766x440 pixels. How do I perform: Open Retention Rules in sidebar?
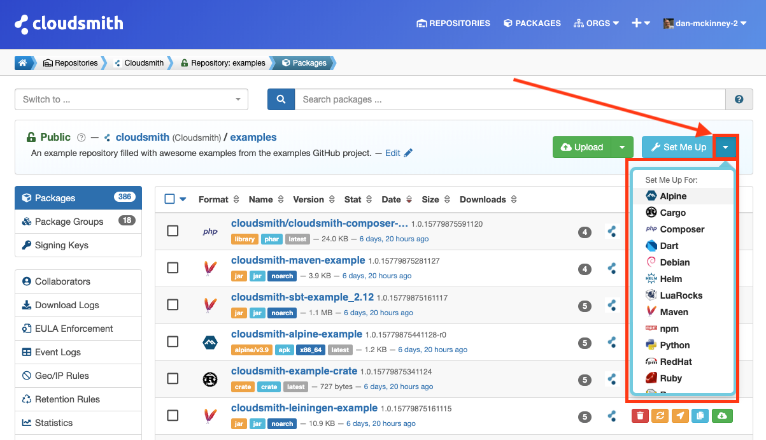tap(78, 399)
